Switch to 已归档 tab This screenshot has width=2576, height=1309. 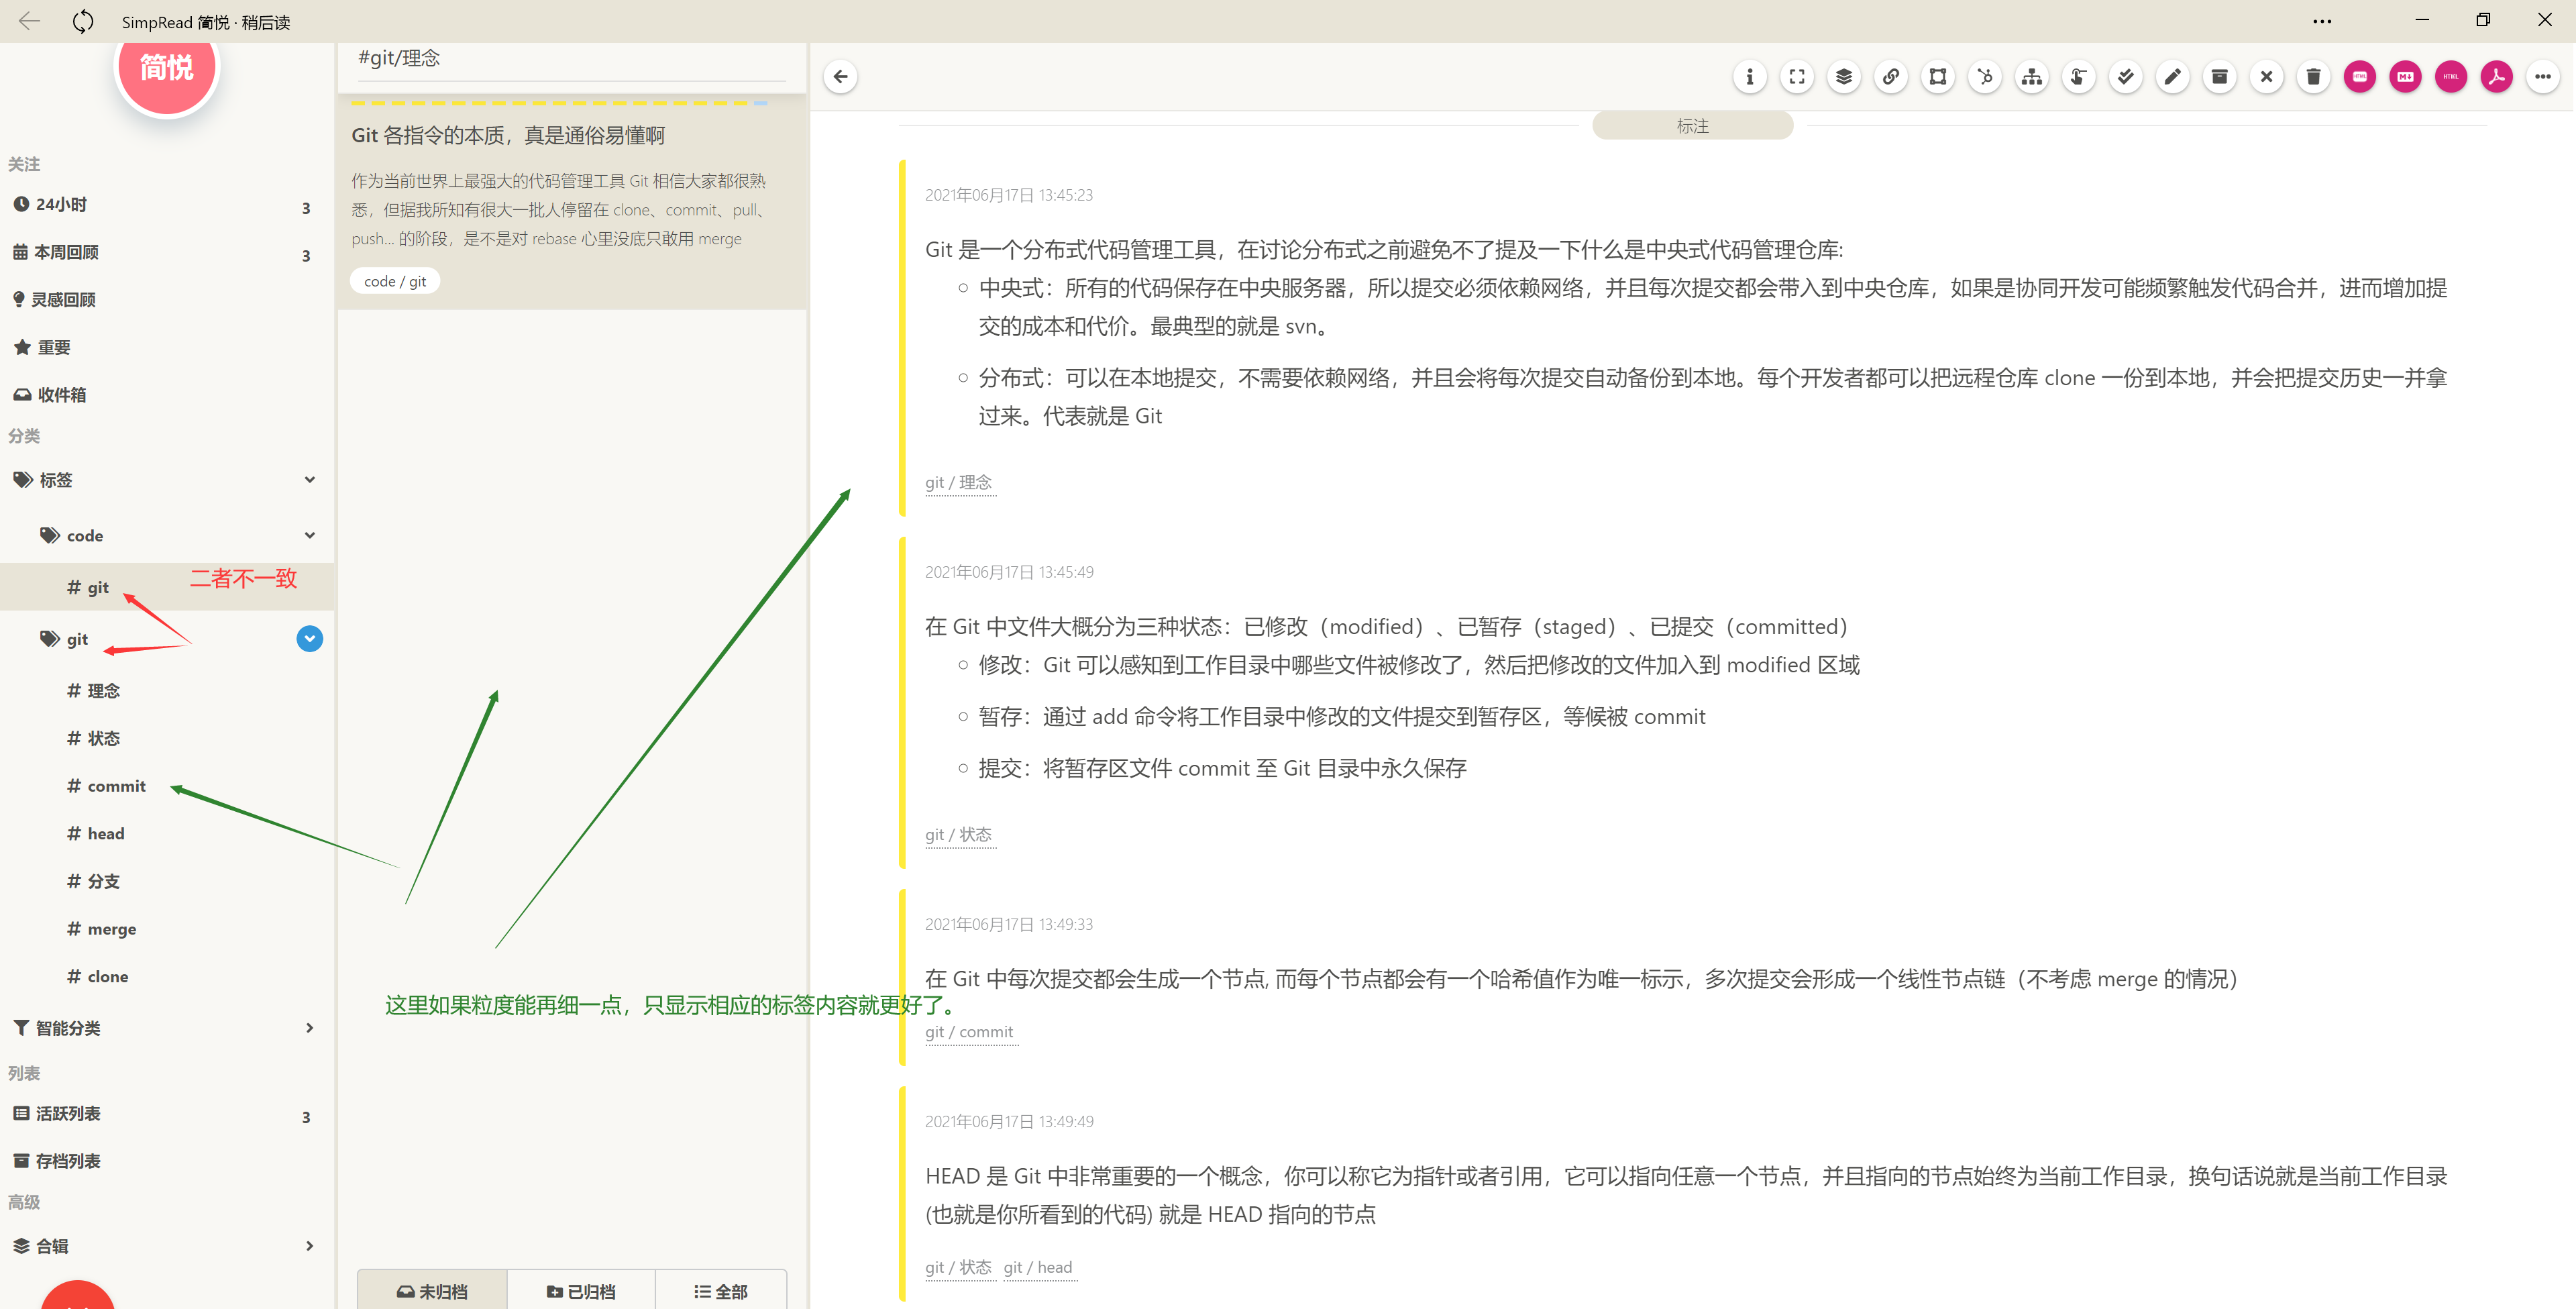pyautogui.click(x=581, y=1291)
